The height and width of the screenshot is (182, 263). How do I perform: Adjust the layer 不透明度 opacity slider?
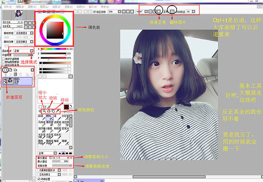[x=23, y=55]
